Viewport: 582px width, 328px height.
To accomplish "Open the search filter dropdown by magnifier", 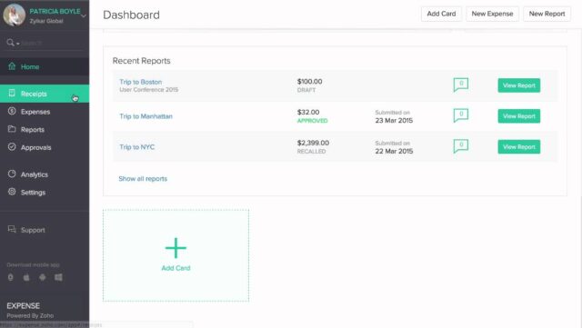I will coord(13,43).
